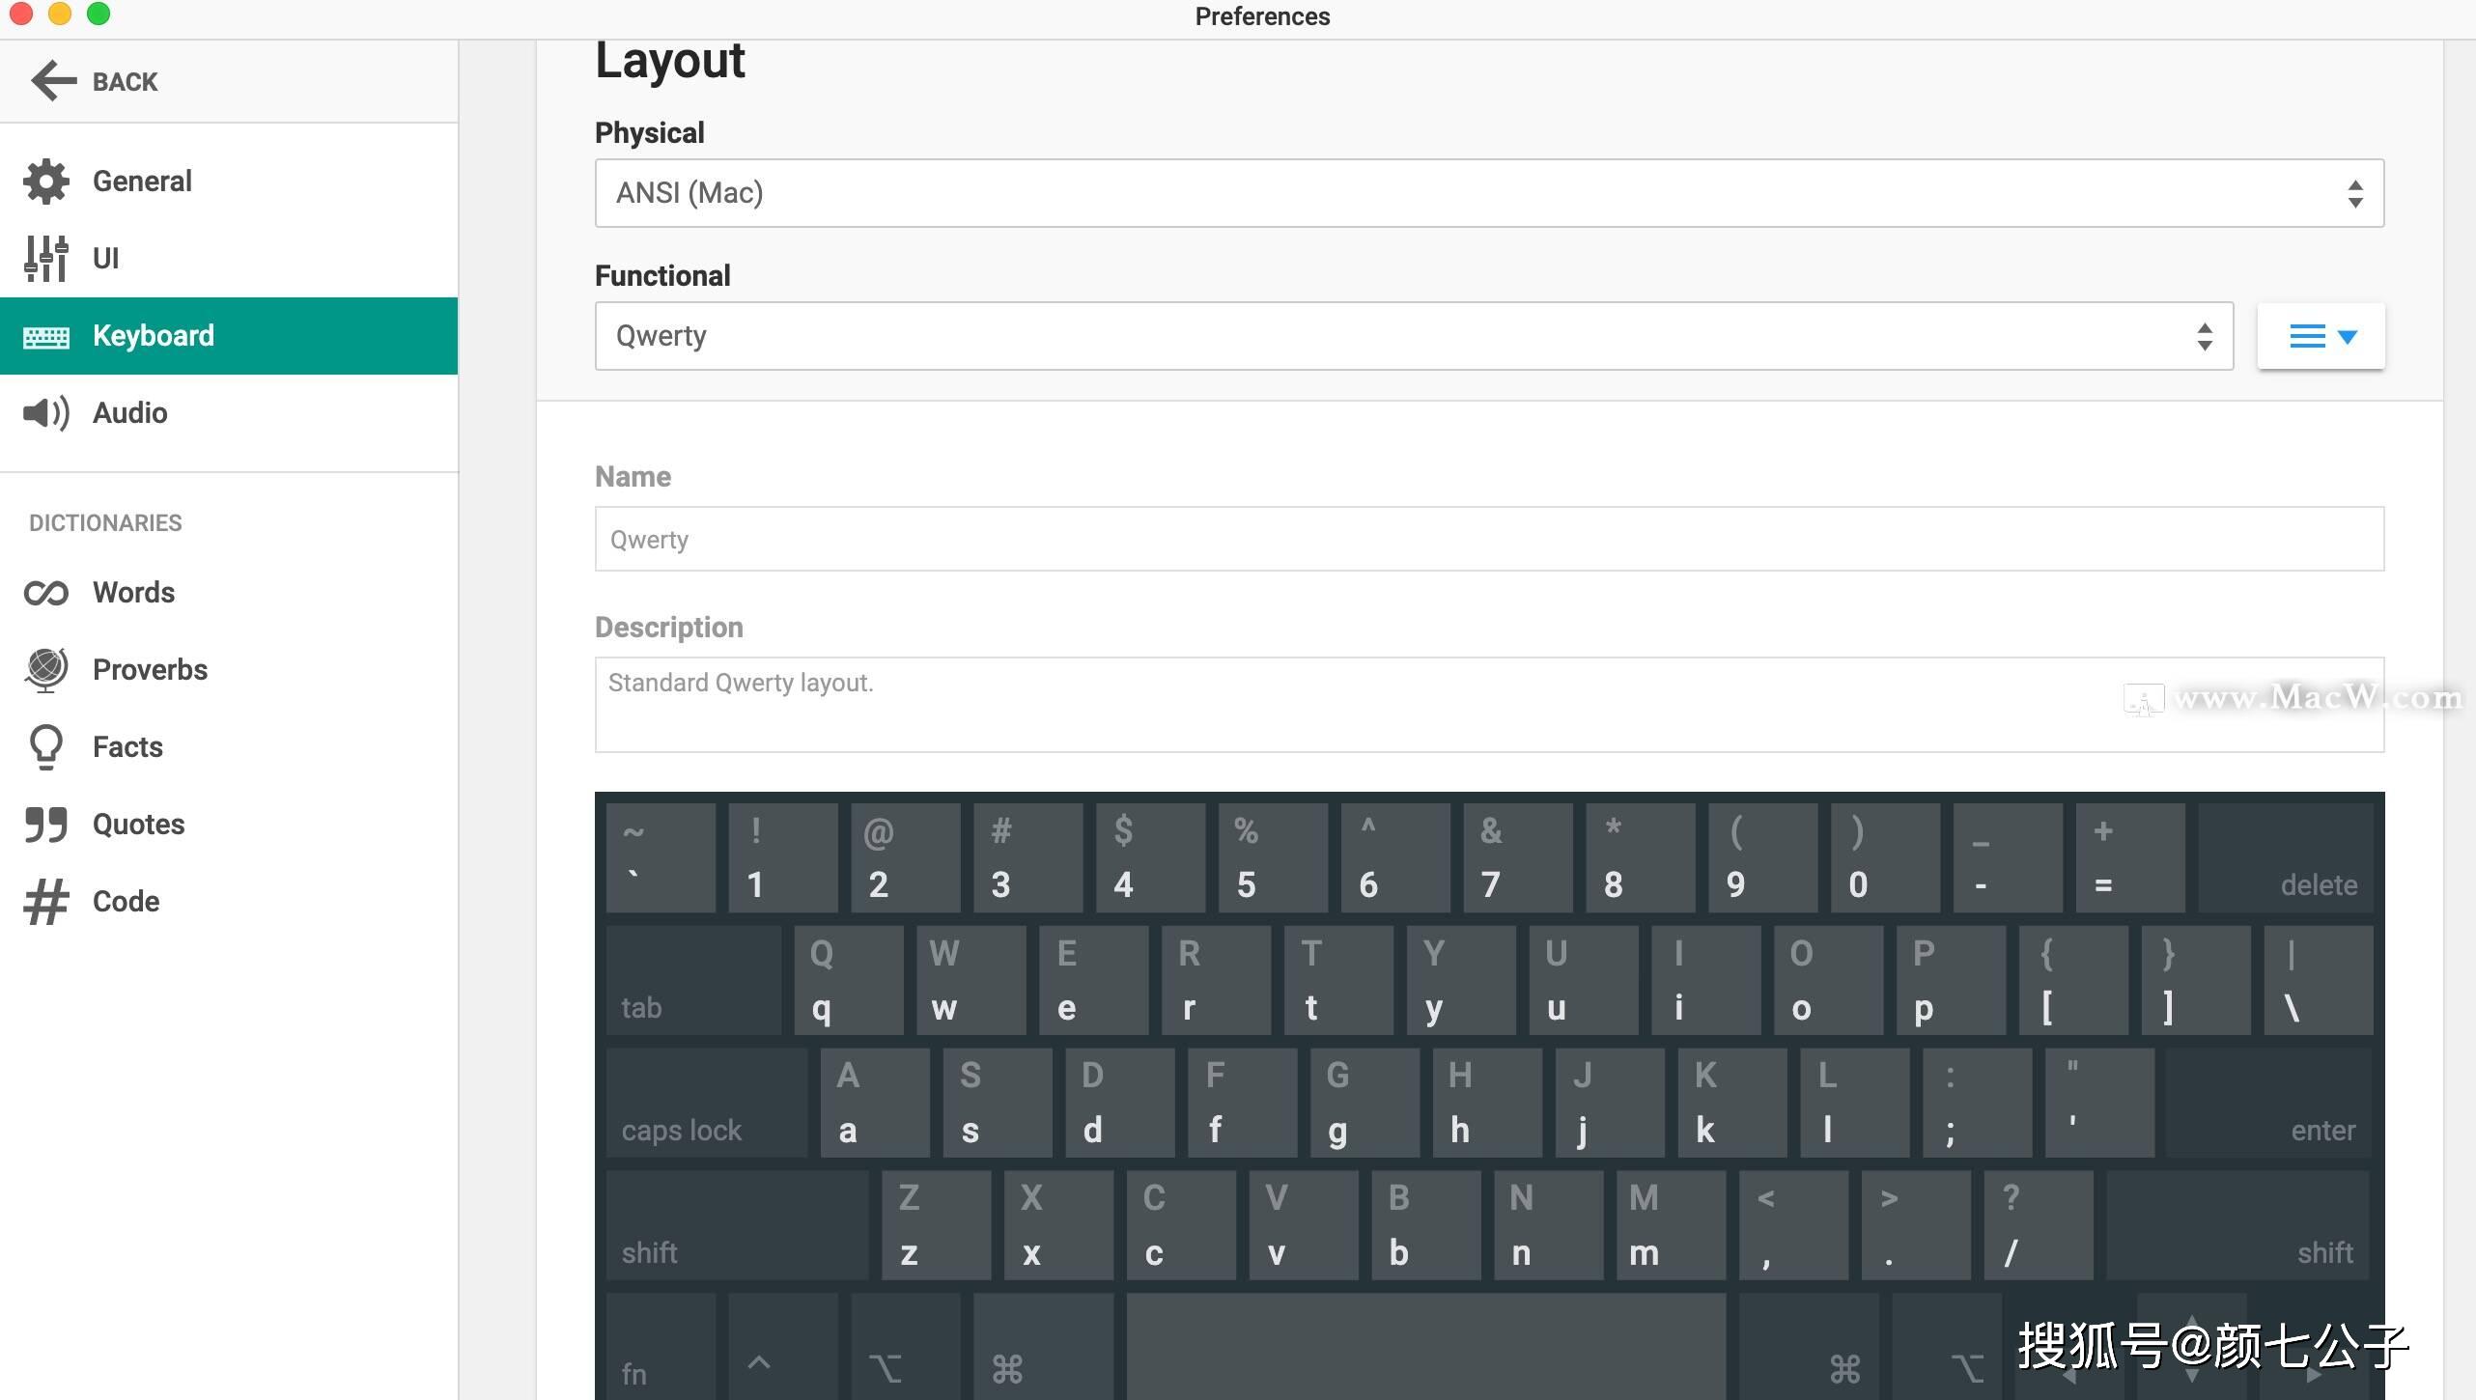Screen dimensions: 2476x1400
Task: Expand the blue layout options menu button
Action: coord(2321,336)
